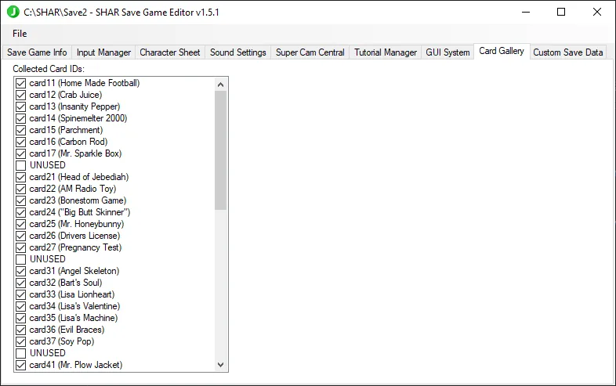Click the card list scrollbar thumb
This screenshot has width=616, height=386.
[x=221, y=150]
